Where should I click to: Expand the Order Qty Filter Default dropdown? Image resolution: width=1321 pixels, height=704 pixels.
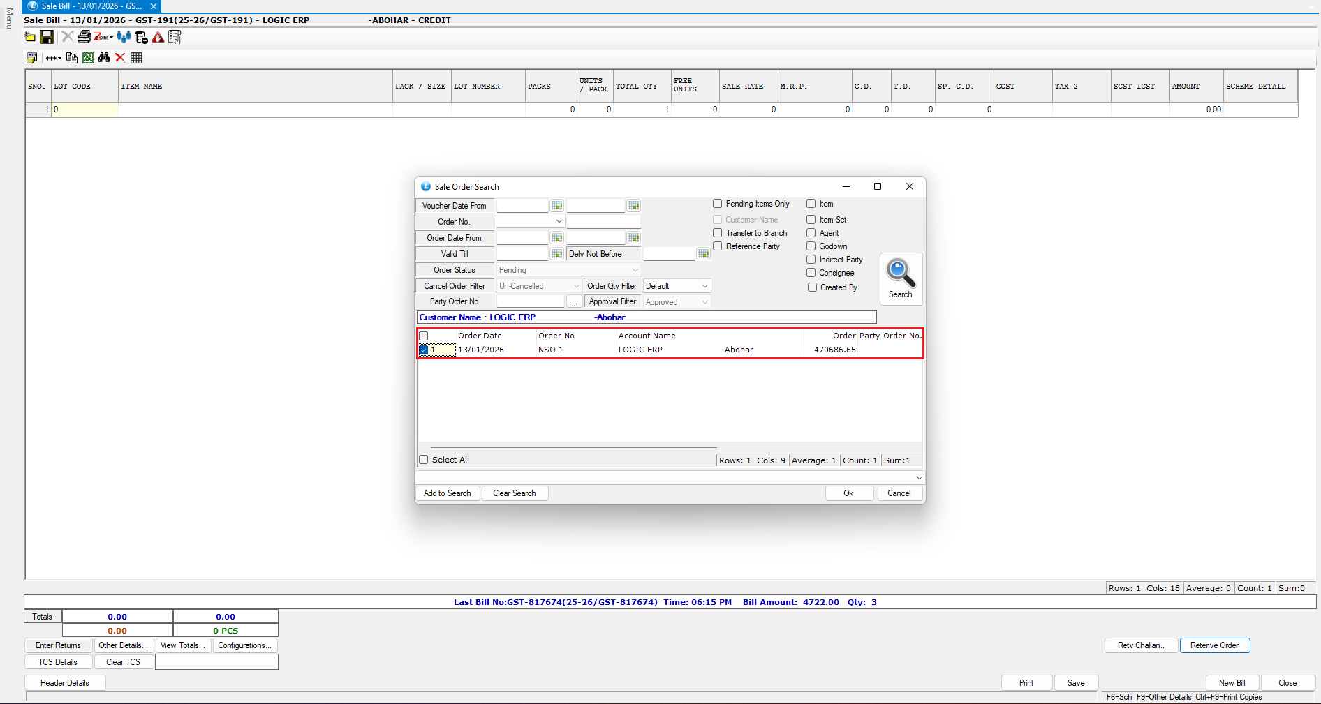[704, 286]
